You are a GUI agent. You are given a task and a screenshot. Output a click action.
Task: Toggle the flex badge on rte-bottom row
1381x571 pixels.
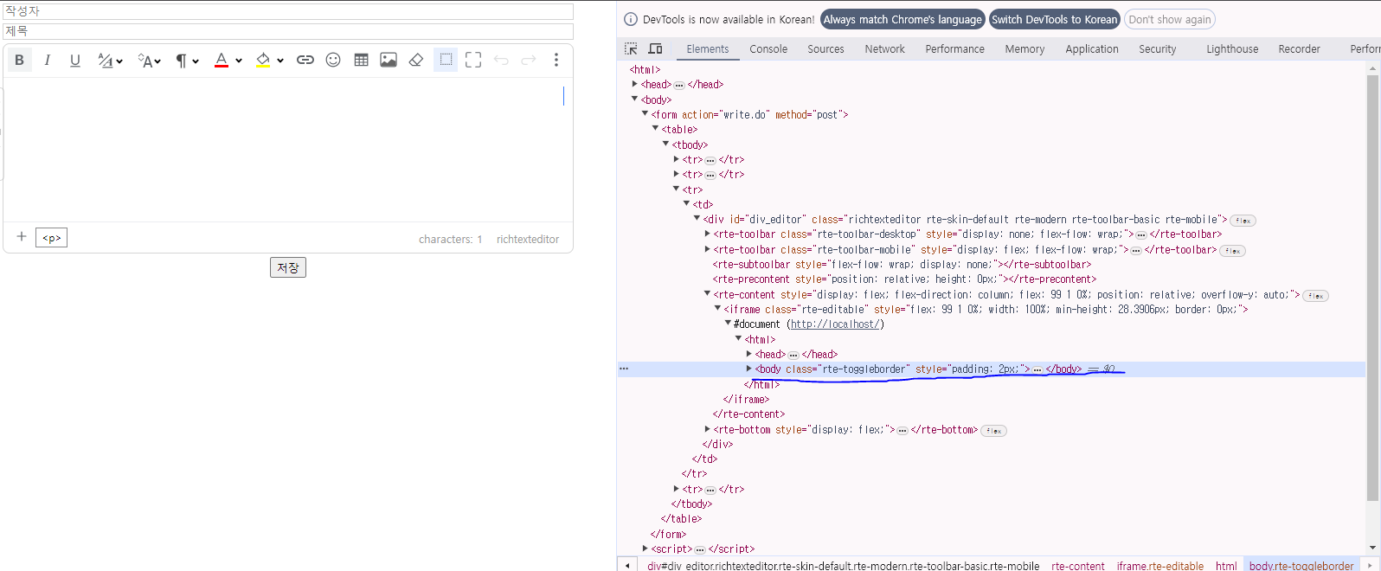tap(993, 431)
